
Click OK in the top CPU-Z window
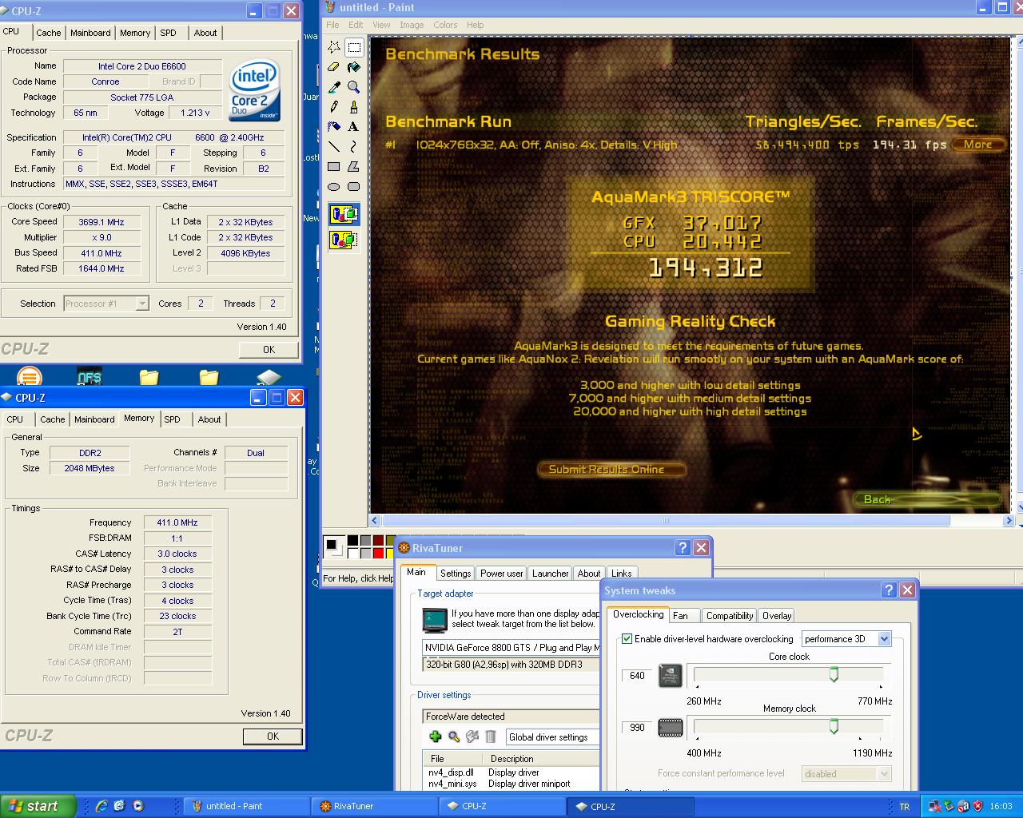(269, 349)
